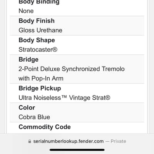Tap the Stratocaster® value text
This screenshot has width=154, height=154.
pos(38,50)
